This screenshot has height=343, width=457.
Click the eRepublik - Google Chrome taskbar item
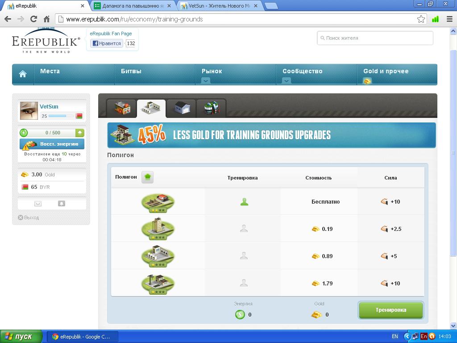(x=83, y=337)
